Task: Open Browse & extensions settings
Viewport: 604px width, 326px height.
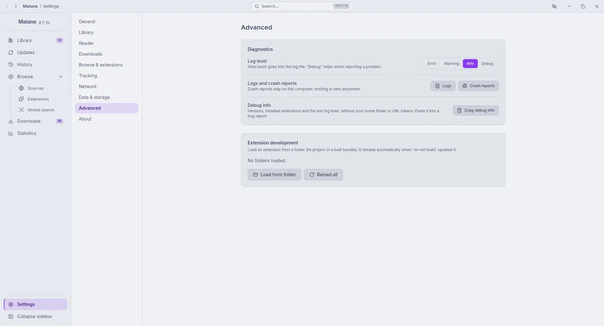Action: 107,65
